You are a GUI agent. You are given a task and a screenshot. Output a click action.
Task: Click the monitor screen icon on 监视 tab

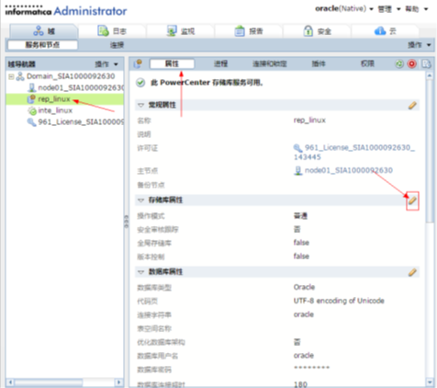[x=172, y=31]
